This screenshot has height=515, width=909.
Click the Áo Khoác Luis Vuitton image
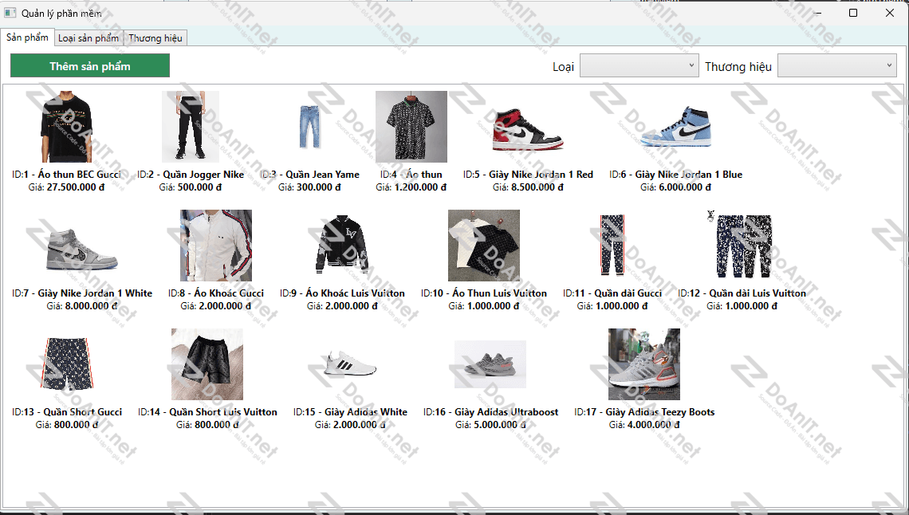(342, 245)
